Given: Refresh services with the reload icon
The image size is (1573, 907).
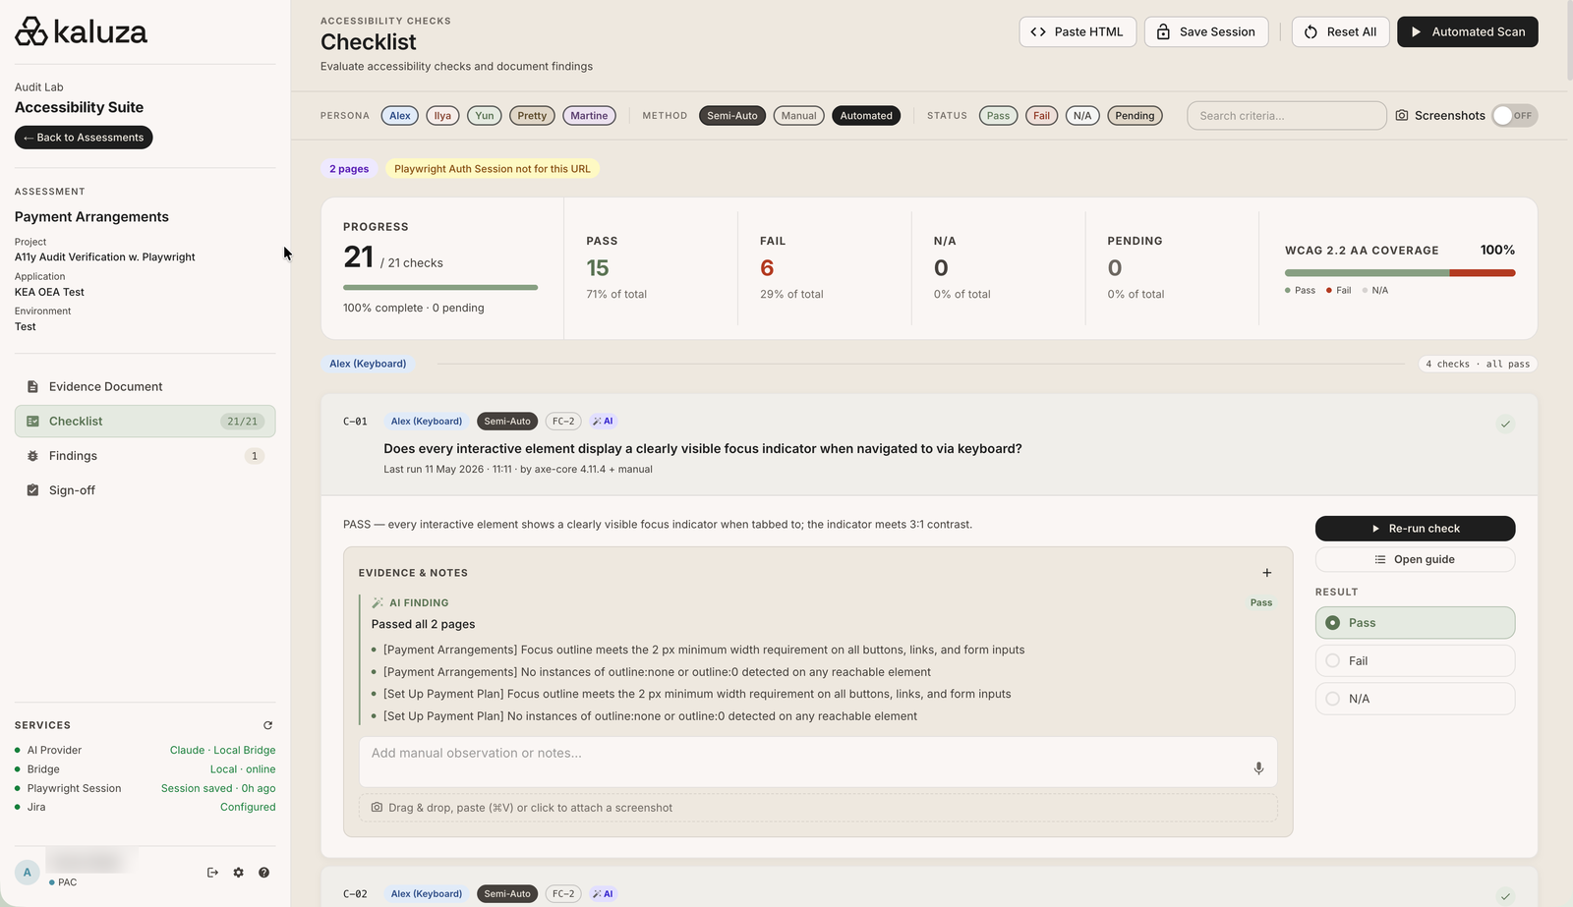Looking at the screenshot, I should [267, 725].
